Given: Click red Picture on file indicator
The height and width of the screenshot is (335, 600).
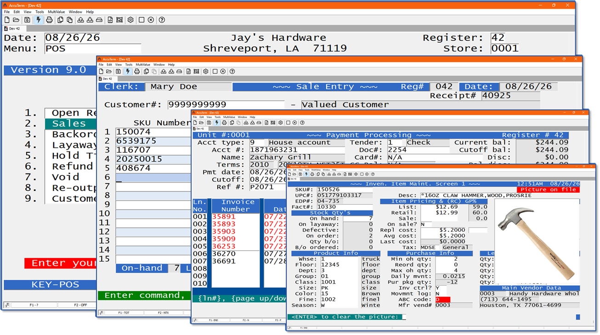Looking at the screenshot, I should pyautogui.click(x=548, y=190).
